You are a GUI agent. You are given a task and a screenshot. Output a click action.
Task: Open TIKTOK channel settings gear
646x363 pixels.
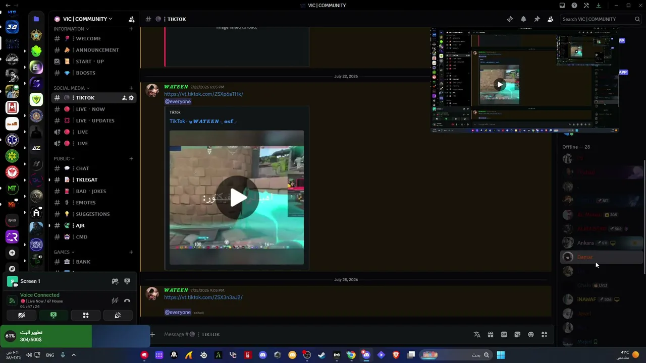(131, 98)
